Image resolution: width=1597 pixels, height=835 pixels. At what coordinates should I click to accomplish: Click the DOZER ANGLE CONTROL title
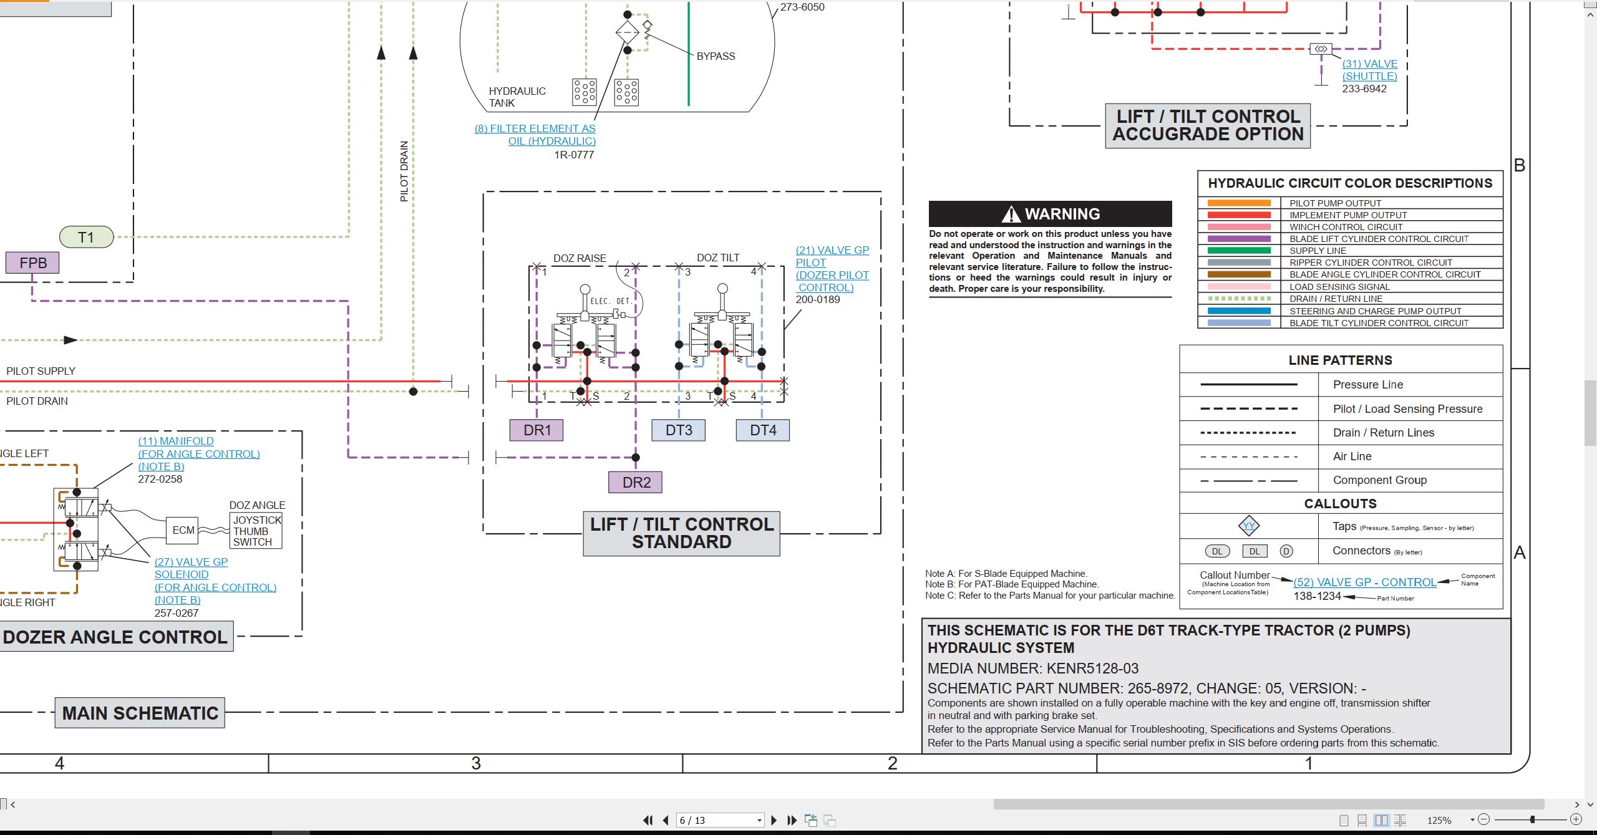[115, 637]
